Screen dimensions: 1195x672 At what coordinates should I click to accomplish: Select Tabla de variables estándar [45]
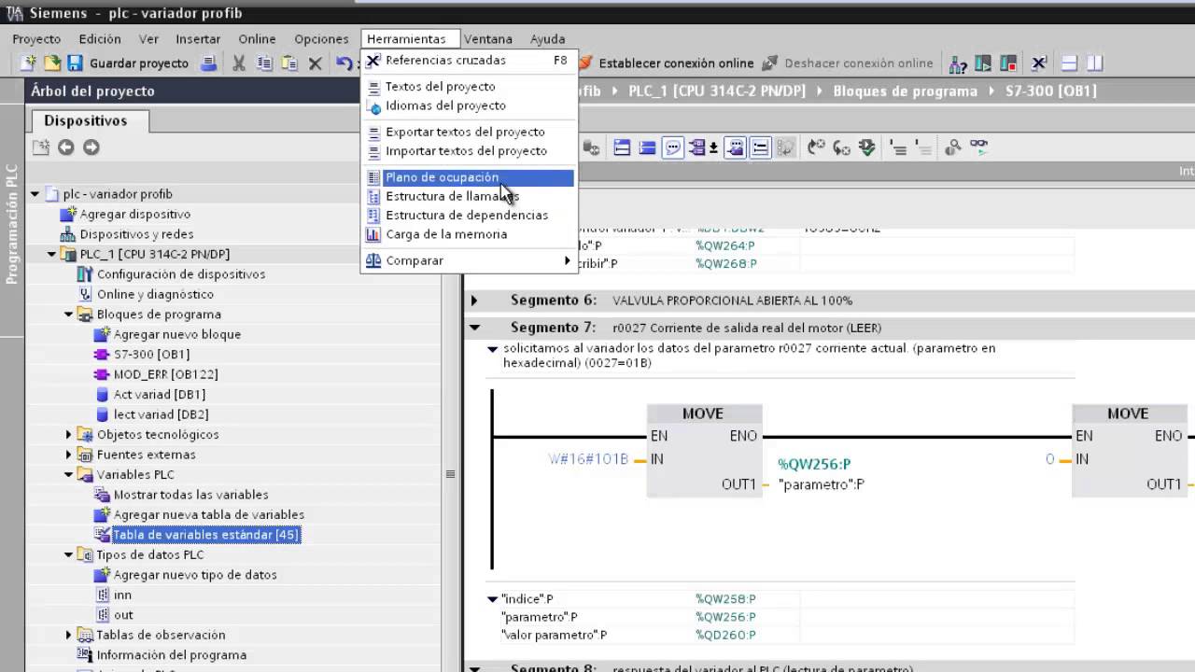tap(205, 535)
